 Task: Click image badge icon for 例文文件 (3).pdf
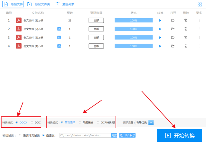tap(59, 38)
